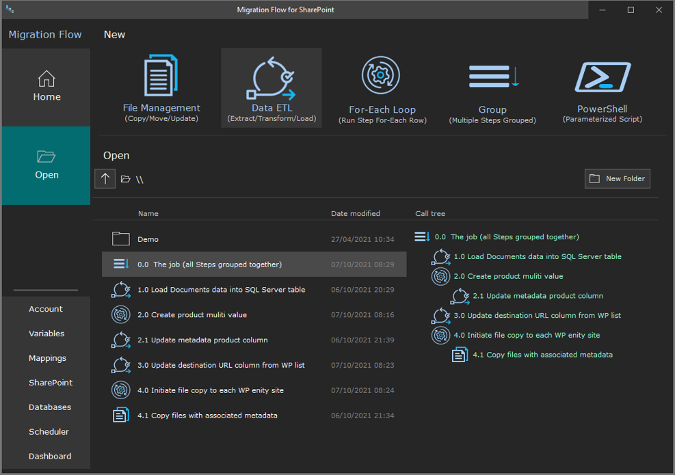Open the Mappings page
This screenshot has width=675, height=475.
[47, 358]
